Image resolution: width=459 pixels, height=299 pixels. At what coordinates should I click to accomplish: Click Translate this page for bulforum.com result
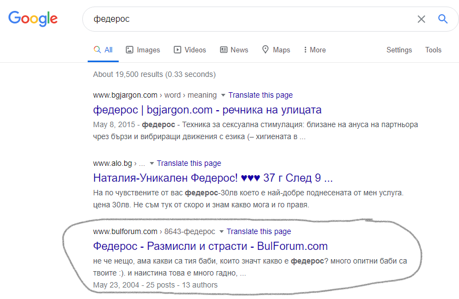(x=259, y=231)
